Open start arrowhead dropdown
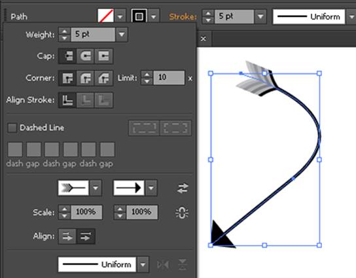This screenshot has width=356, height=278. [x=96, y=188]
